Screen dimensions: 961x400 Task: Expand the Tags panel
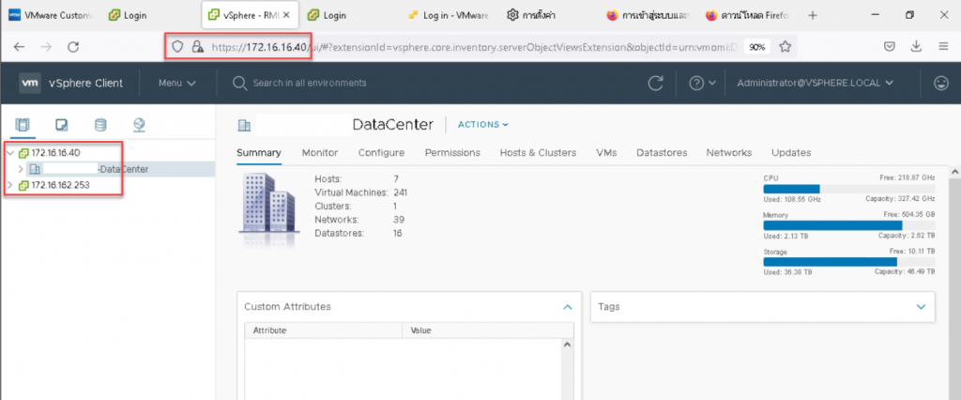pos(921,307)
